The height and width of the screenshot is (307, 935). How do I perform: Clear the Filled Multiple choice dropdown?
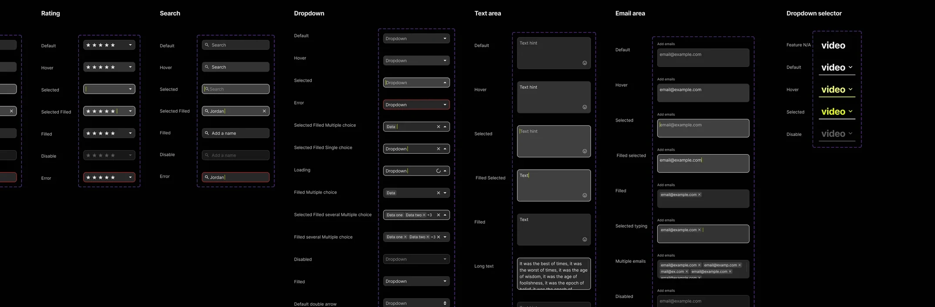pos(439,193)
